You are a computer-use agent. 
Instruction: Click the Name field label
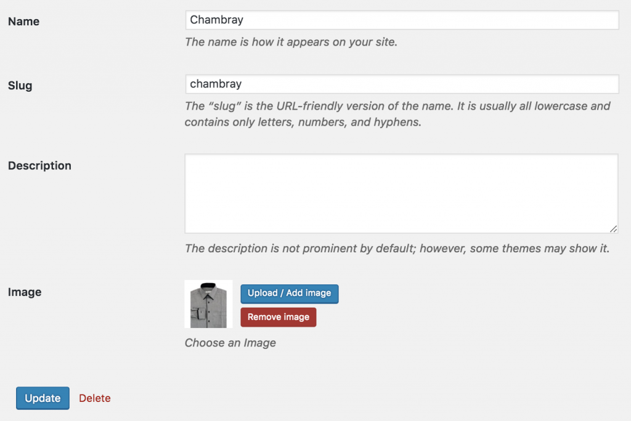click(23, 22)
